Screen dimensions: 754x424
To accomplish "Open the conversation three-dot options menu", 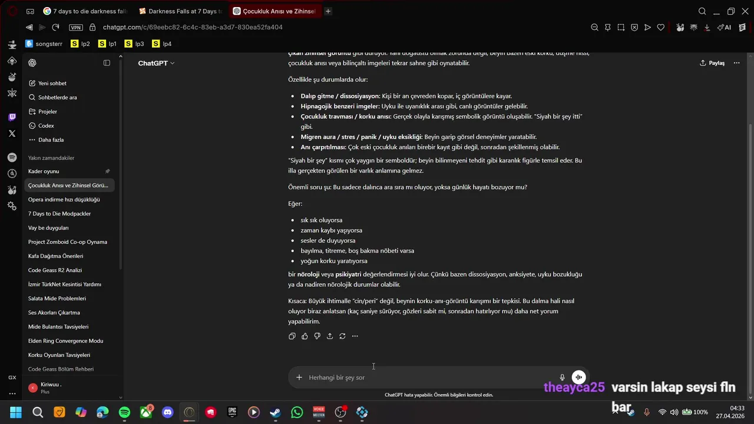I will coord(736,63).
